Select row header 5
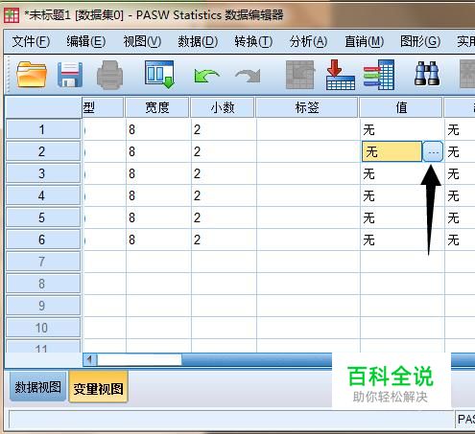Viewport: 475px width, 434px height. click(43, 217)
